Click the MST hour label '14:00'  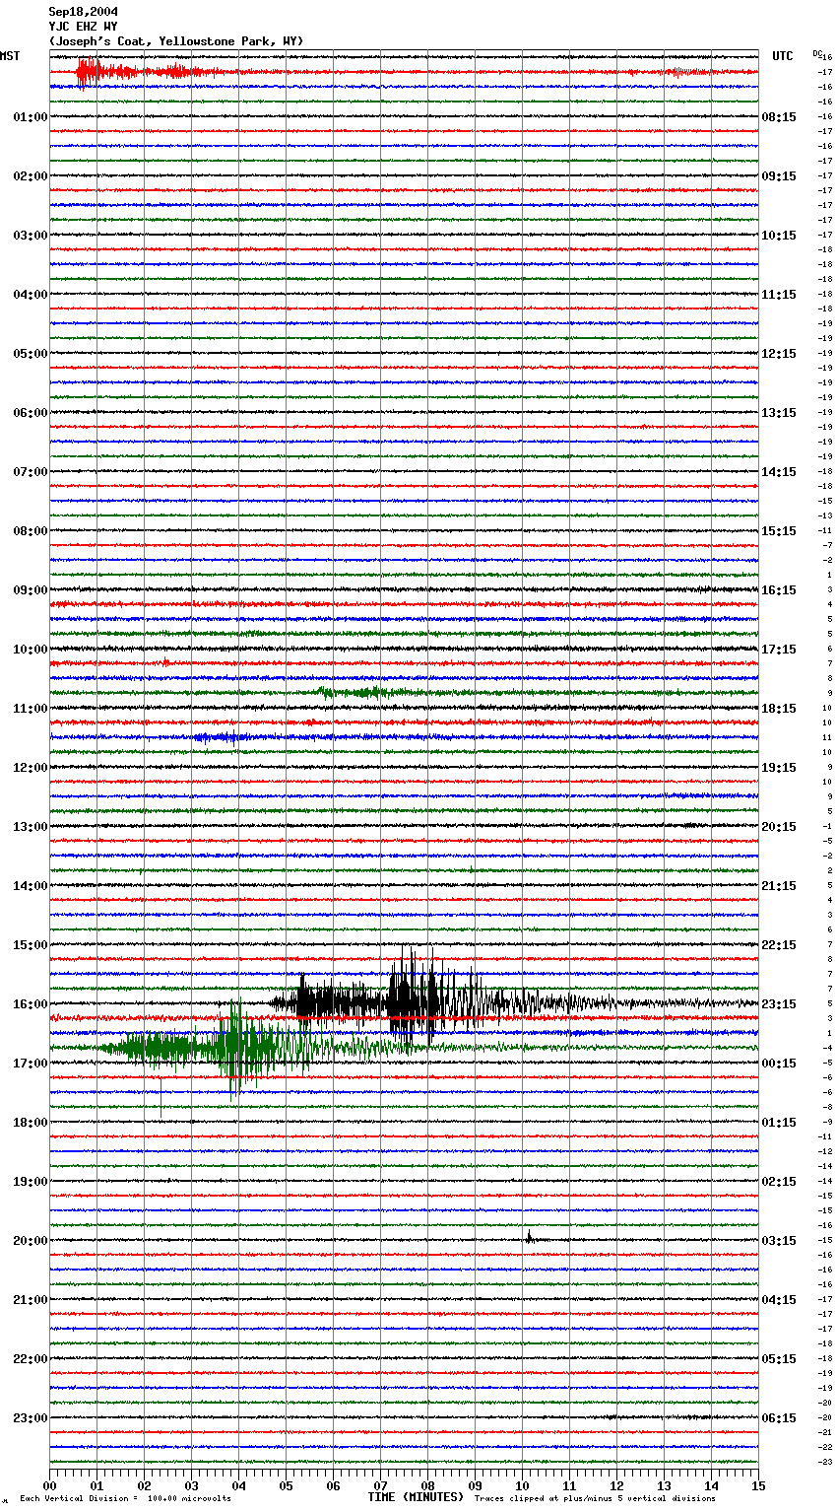(30, 886)
